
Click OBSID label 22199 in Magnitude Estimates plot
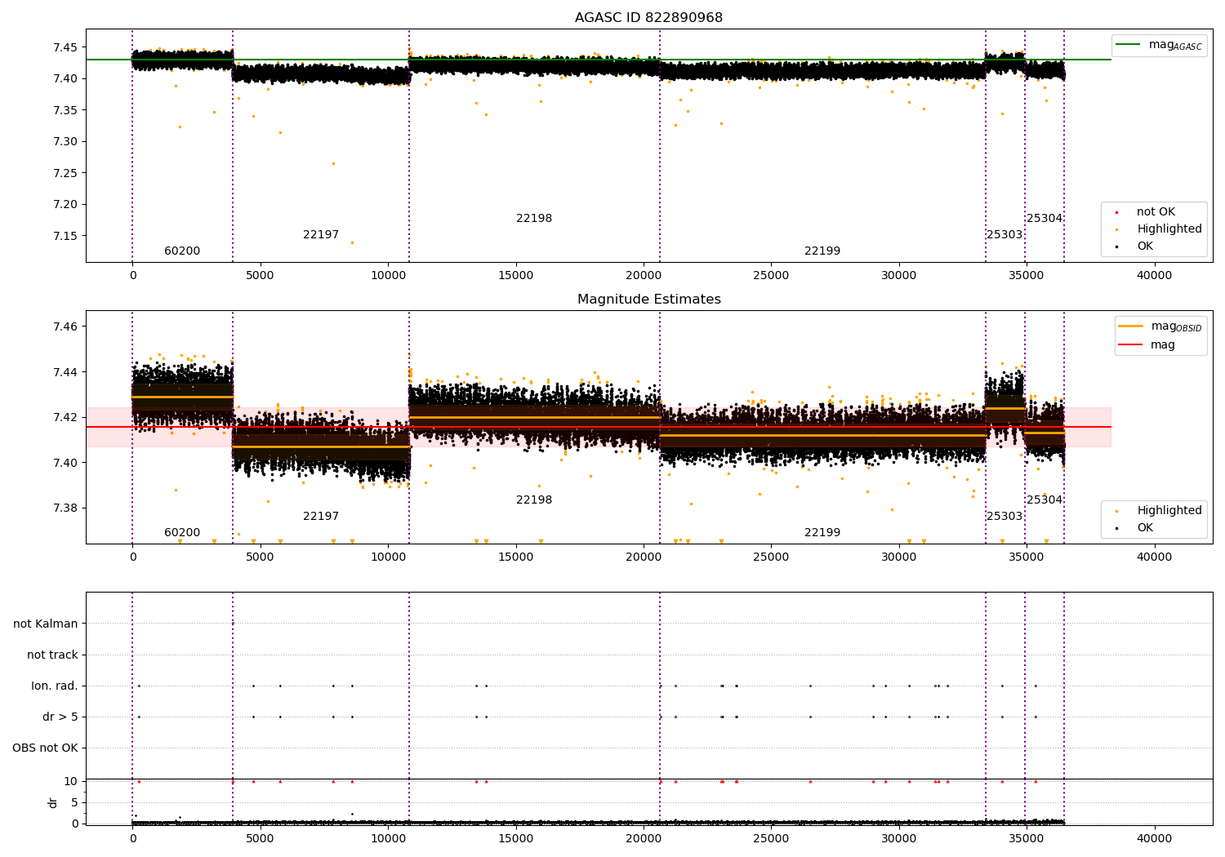822,533
